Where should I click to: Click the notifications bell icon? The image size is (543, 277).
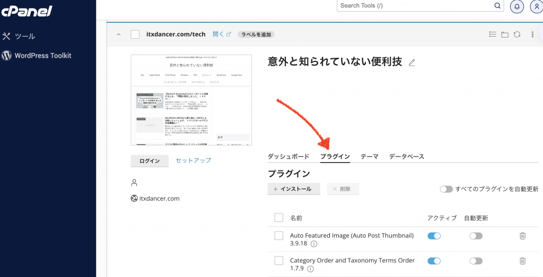point(516,6)
